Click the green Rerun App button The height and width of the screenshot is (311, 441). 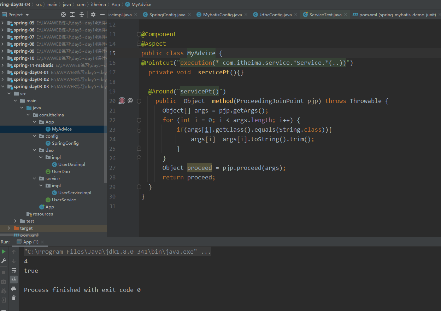tap(4, 252)
